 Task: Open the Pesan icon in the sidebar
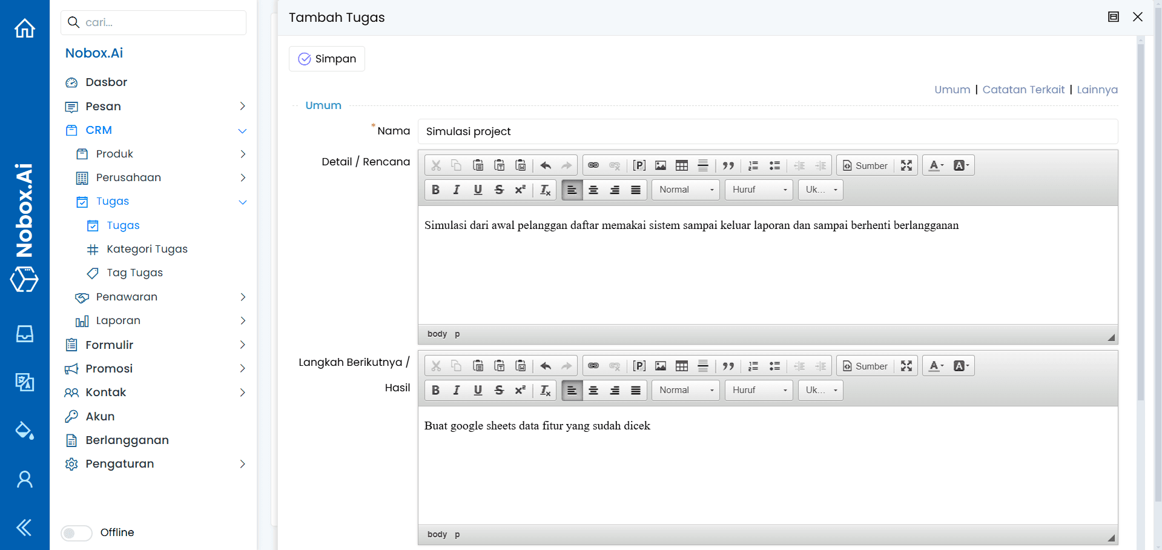(71, 106)
